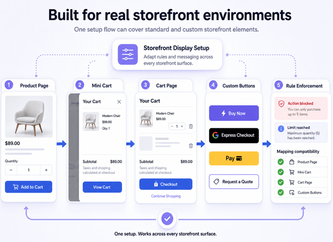The width and height of the screenshot is (333, 242).
Task: Click the trash icon for Modern Chair
Action: pyautogui.click(x=190, y=126)
